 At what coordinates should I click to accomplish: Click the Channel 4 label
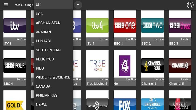pos(149,84)
